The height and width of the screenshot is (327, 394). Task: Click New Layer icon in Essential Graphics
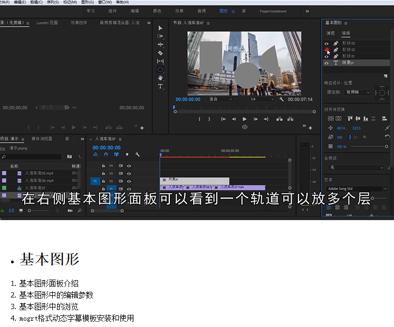(x=386, y=76)
